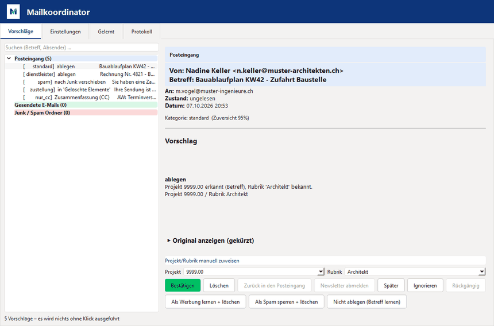Viewport: 494px width, 326px height.
Task: Expand Original anzeigen (gekürzt) disclosure triangle
Action: click(x=168, y=240)
